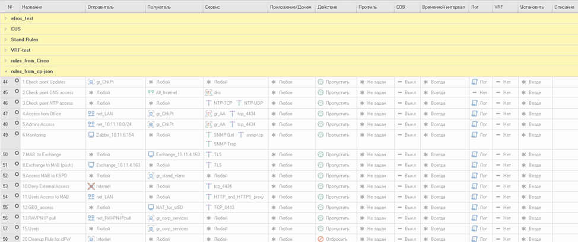Click Zabbix_10.11.6.154 host icon
Image resolution: width=578 pixels, height=242 pixels.
point(91,135)
